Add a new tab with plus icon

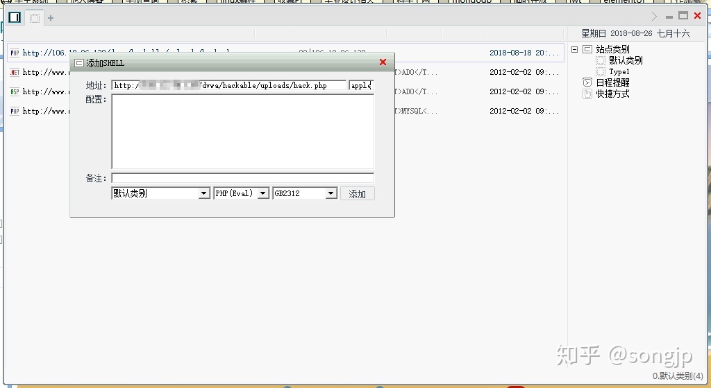coord(51,18)
